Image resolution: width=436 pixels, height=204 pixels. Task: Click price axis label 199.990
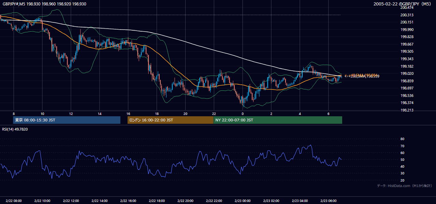click(x=407, y=30)
